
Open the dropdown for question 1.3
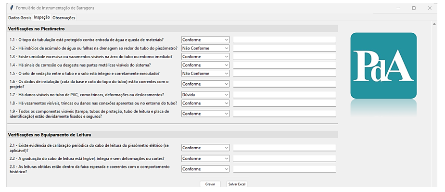click(x=205, y=56)
